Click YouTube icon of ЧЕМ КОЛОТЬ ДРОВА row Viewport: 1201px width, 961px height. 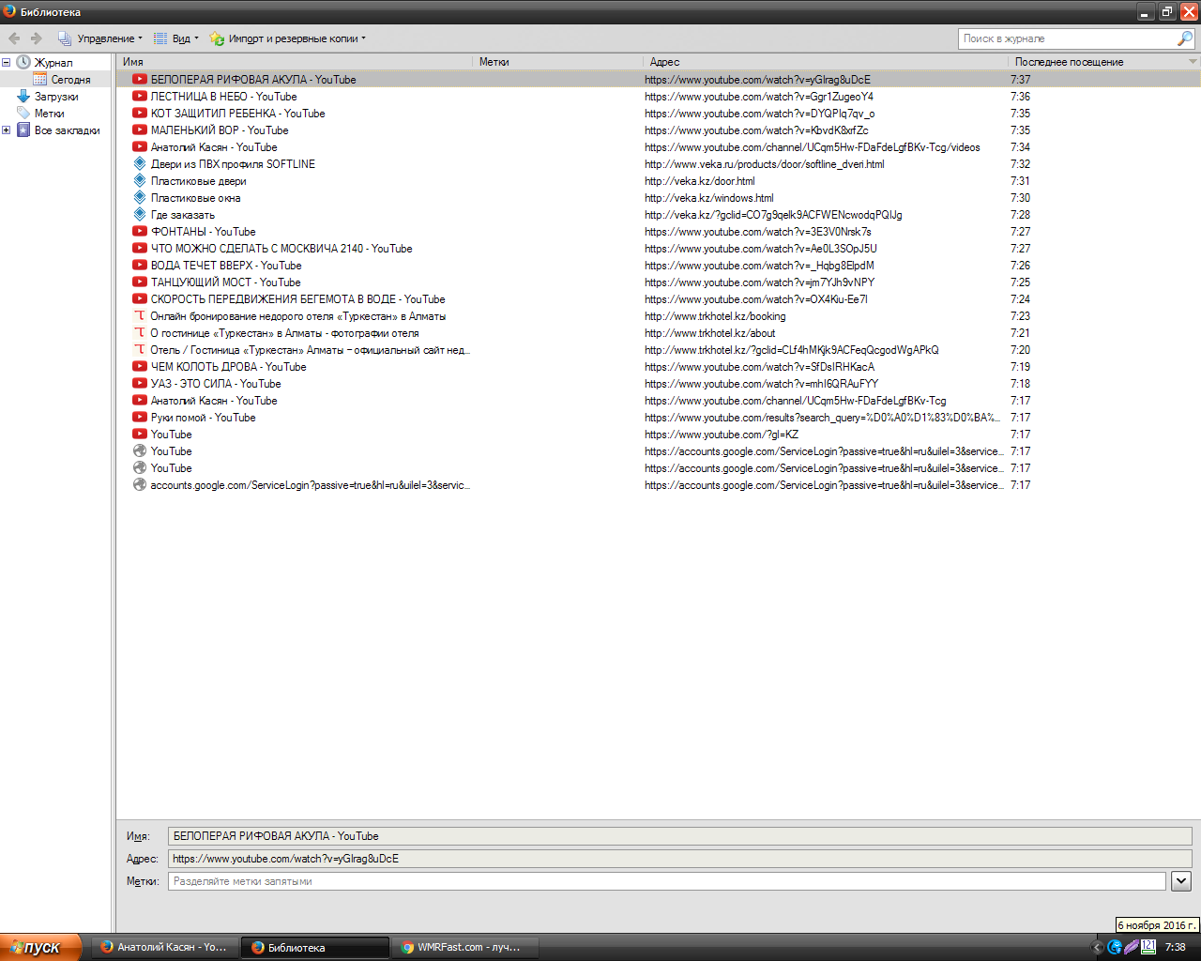click(140, 367)
